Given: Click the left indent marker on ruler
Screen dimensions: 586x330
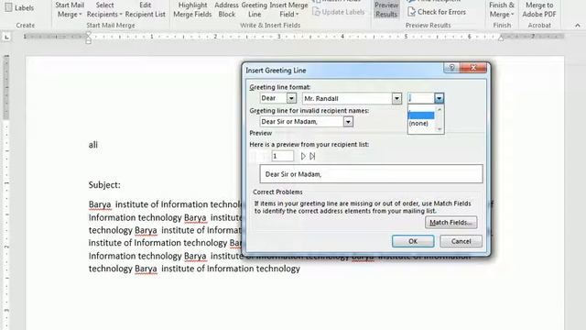Looking at the screenshot, I should (89, 38).
